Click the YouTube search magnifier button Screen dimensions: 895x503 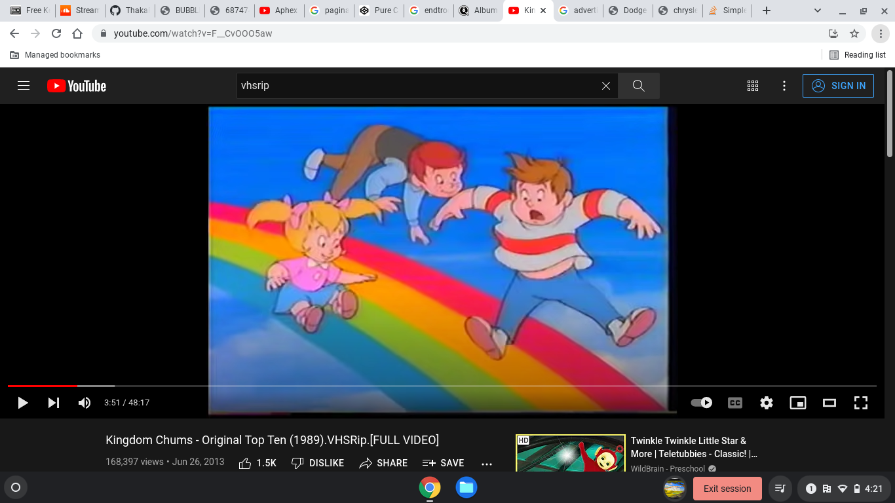point(639,86)
